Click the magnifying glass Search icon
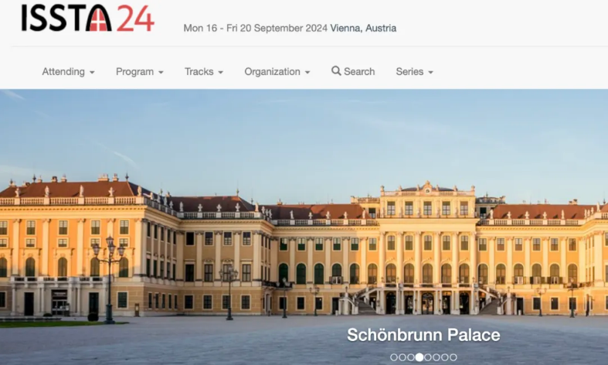608x365 pixels. coord(336,71)
